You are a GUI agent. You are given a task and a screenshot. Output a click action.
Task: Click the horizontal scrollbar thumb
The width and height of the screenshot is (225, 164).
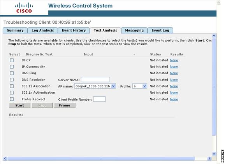(x=101, y=158)
